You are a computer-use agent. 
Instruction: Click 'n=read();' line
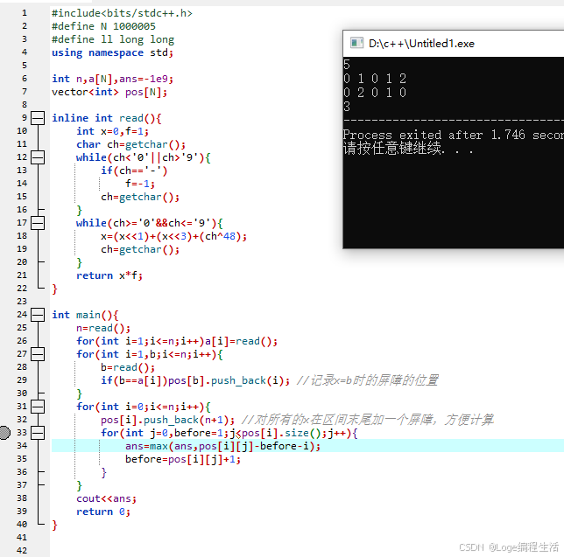(103, 328)
